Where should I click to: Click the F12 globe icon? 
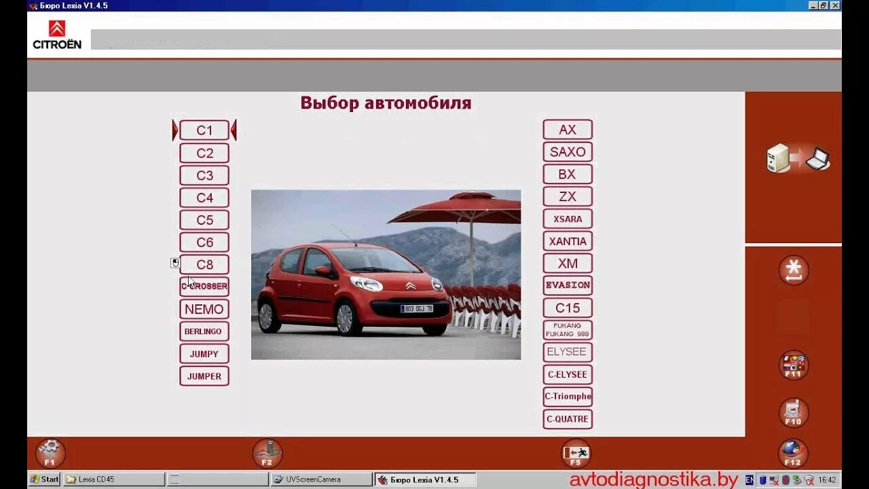(793, 454)
